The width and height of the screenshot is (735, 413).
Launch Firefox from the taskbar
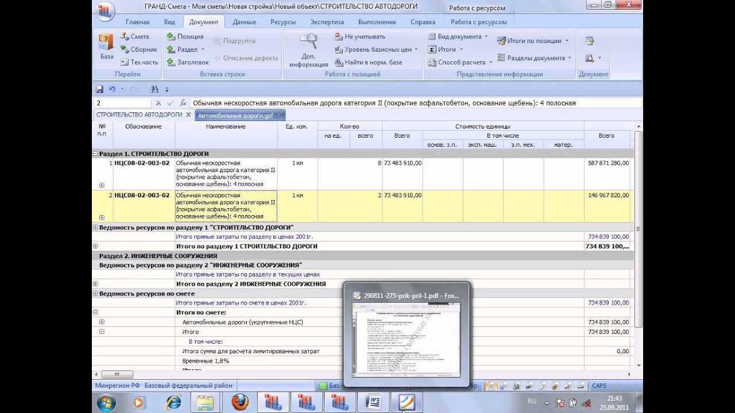pos(240,403)
